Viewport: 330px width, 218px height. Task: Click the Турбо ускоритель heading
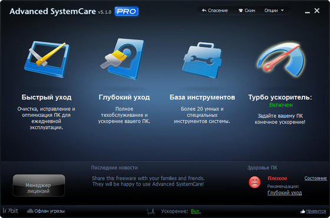click(280, 97)
